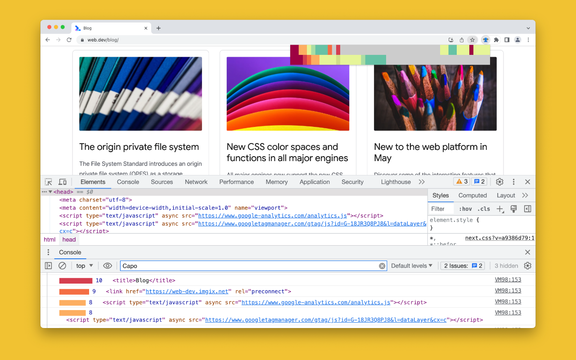This screenshot has height=360, width=576.
Task: Open the top JavaScript context dropdown
Action: tap(85, 265)
